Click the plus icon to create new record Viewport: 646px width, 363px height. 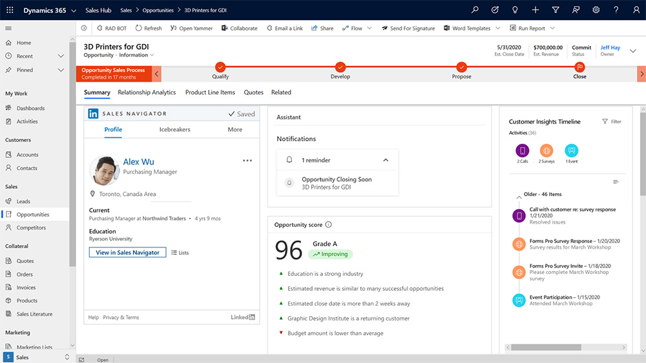(x=536, y=10)
